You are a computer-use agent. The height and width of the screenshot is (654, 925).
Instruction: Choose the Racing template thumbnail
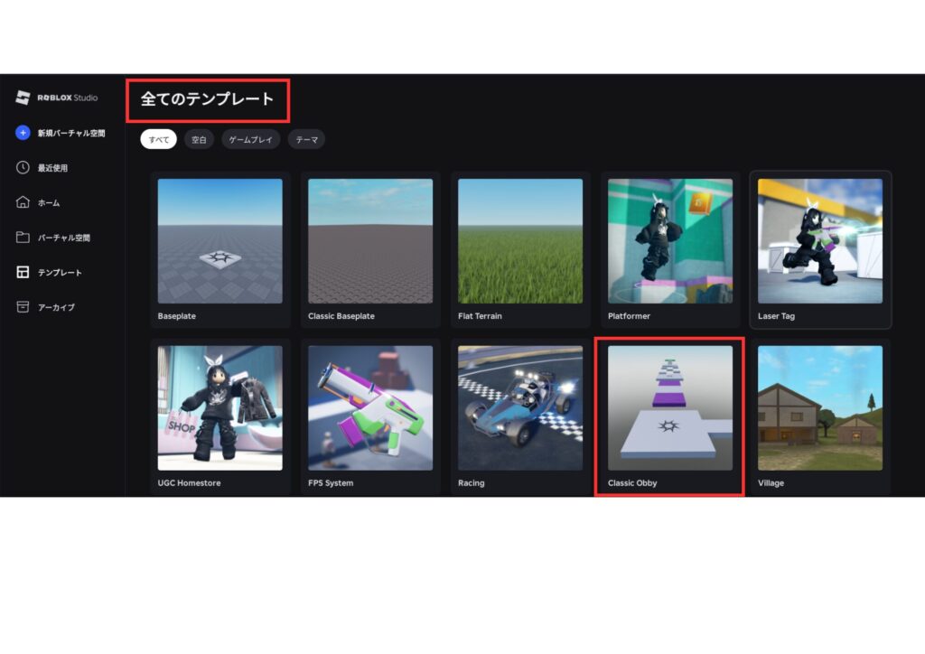click(x=519, y=408)
